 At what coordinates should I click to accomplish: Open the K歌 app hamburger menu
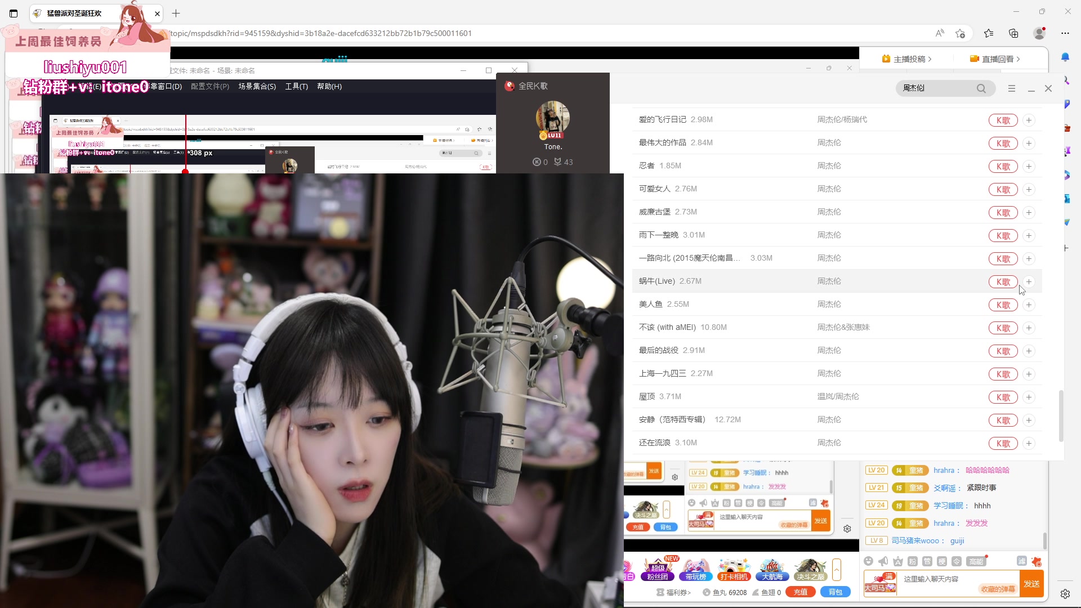[1012, 88]
